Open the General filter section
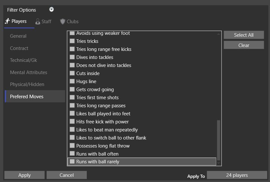270x182 pixels. (35, 36)
